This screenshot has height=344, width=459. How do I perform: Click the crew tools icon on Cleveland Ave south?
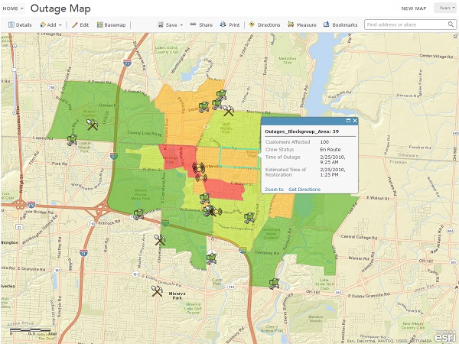(160, 240)
